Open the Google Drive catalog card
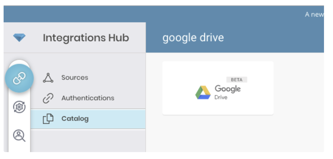This screenshot has width=333, height=159. pyautogui.click(x=218, y=88)
